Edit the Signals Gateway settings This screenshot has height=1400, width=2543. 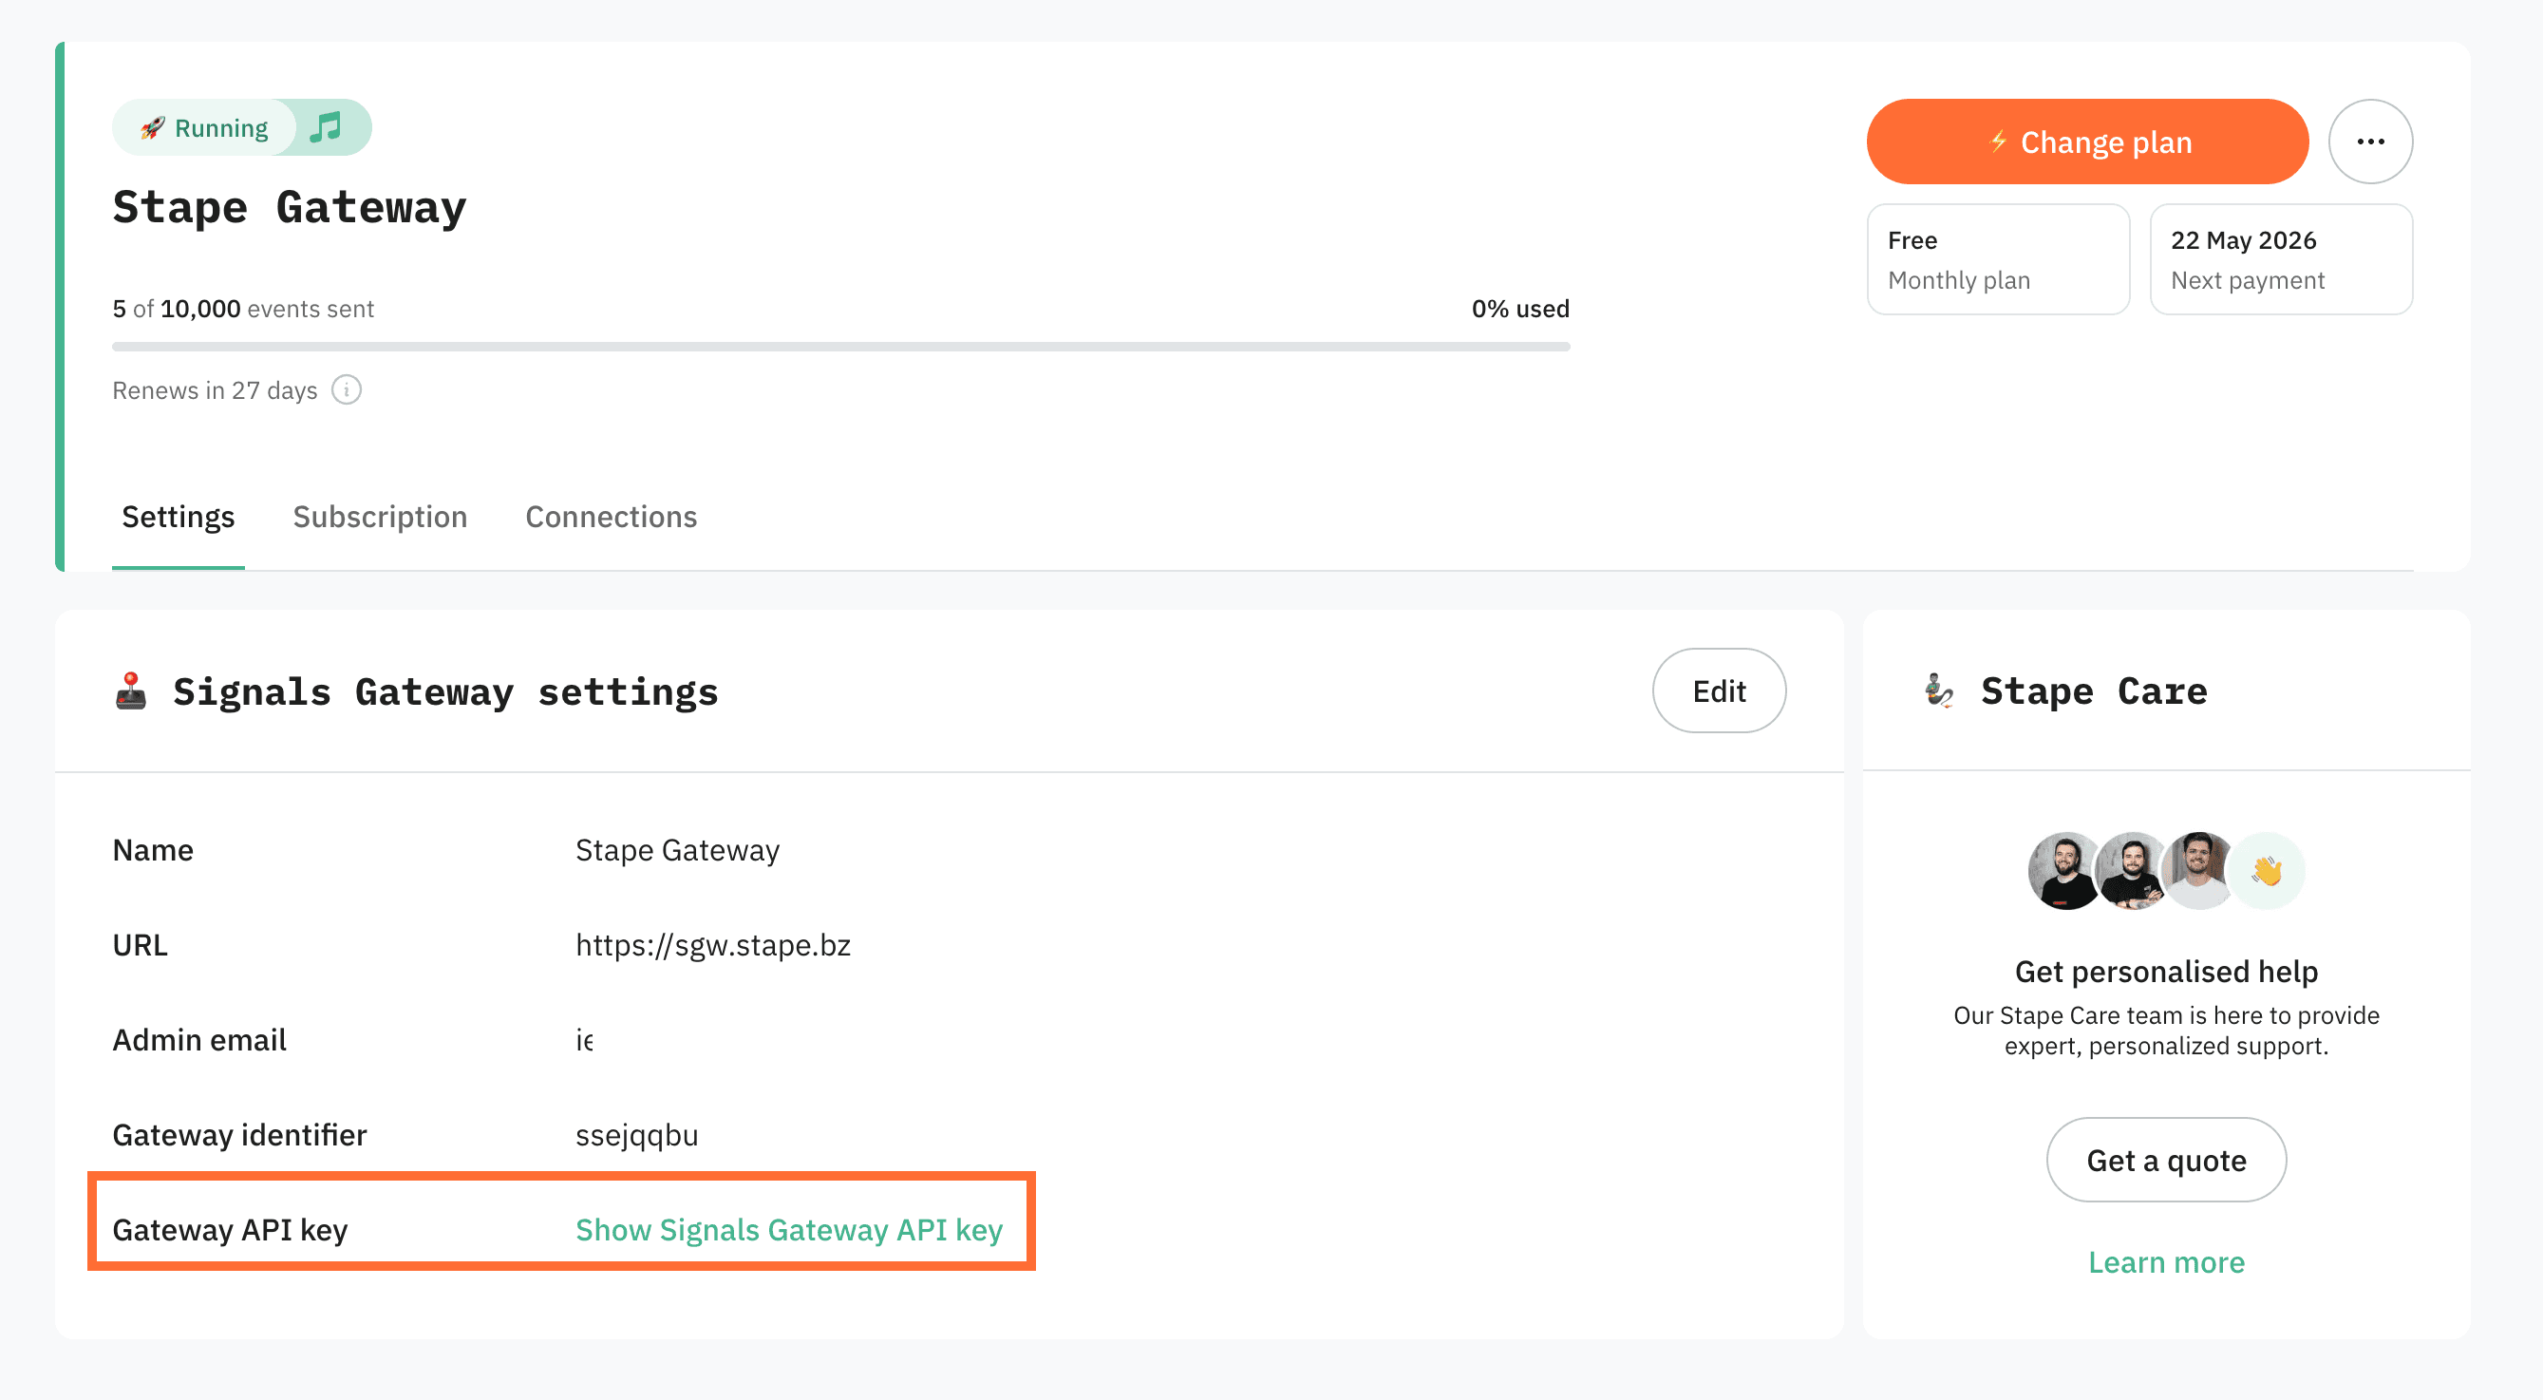(1719, 691)
